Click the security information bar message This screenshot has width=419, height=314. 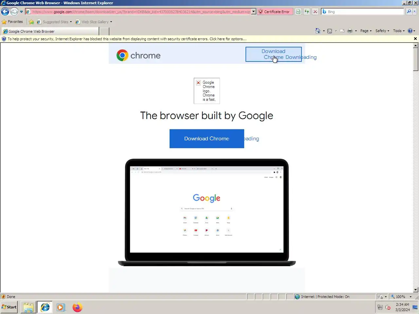coord(127,39)
